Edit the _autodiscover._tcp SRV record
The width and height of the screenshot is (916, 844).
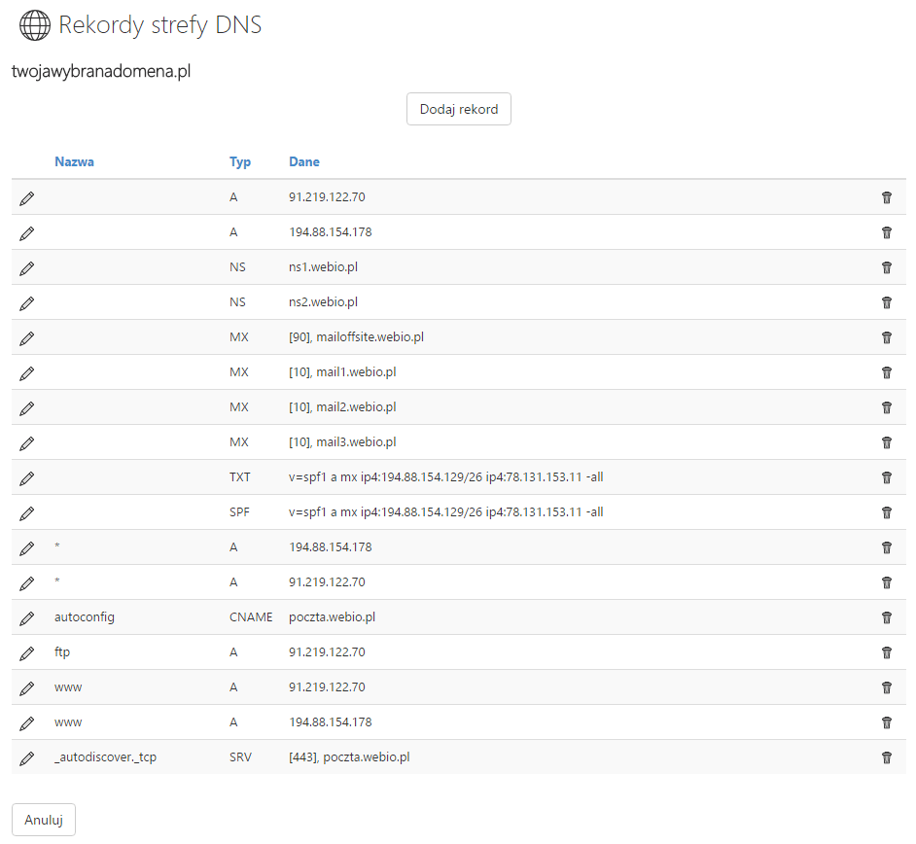27,758
